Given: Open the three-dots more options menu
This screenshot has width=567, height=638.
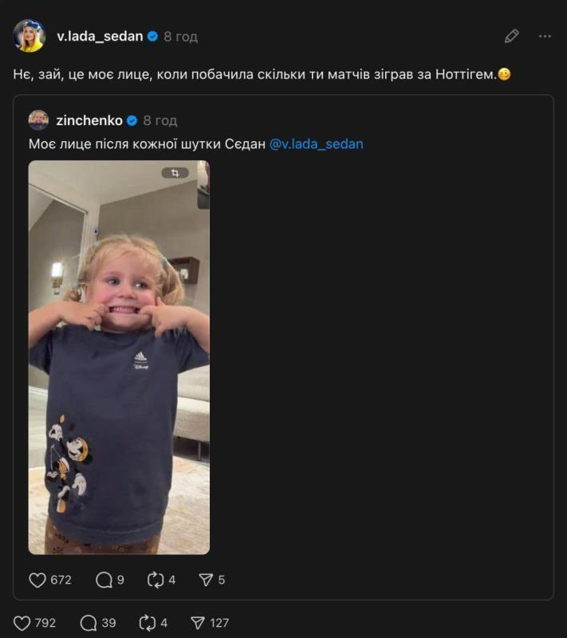Looking at the screenshot, I should point(545,36).
